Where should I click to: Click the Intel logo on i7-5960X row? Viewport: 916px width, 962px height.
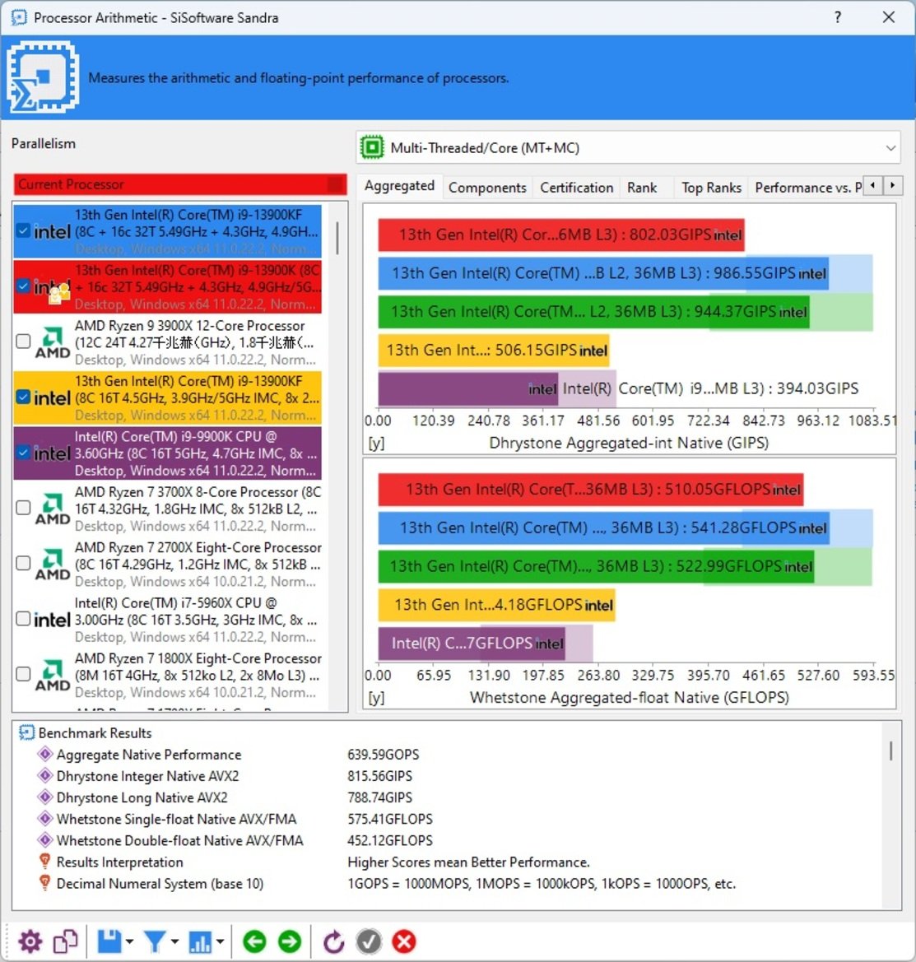click(52, 620)
